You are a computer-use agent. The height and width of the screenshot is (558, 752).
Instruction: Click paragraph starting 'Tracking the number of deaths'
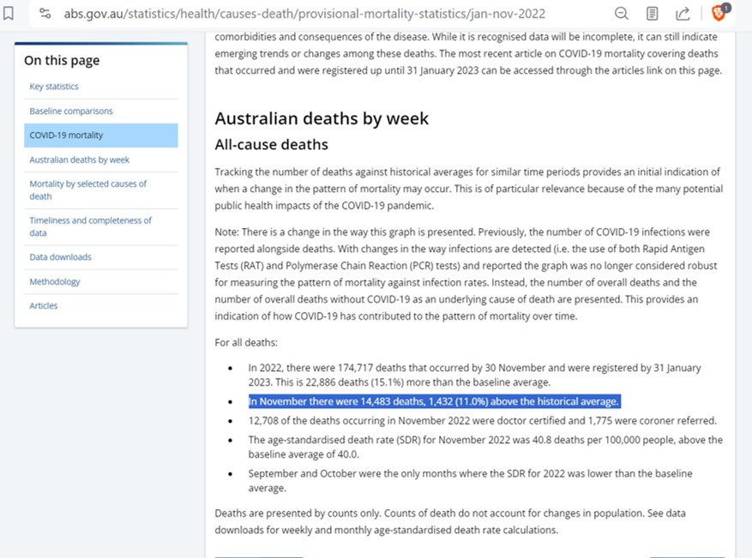[x=468, y=189]
